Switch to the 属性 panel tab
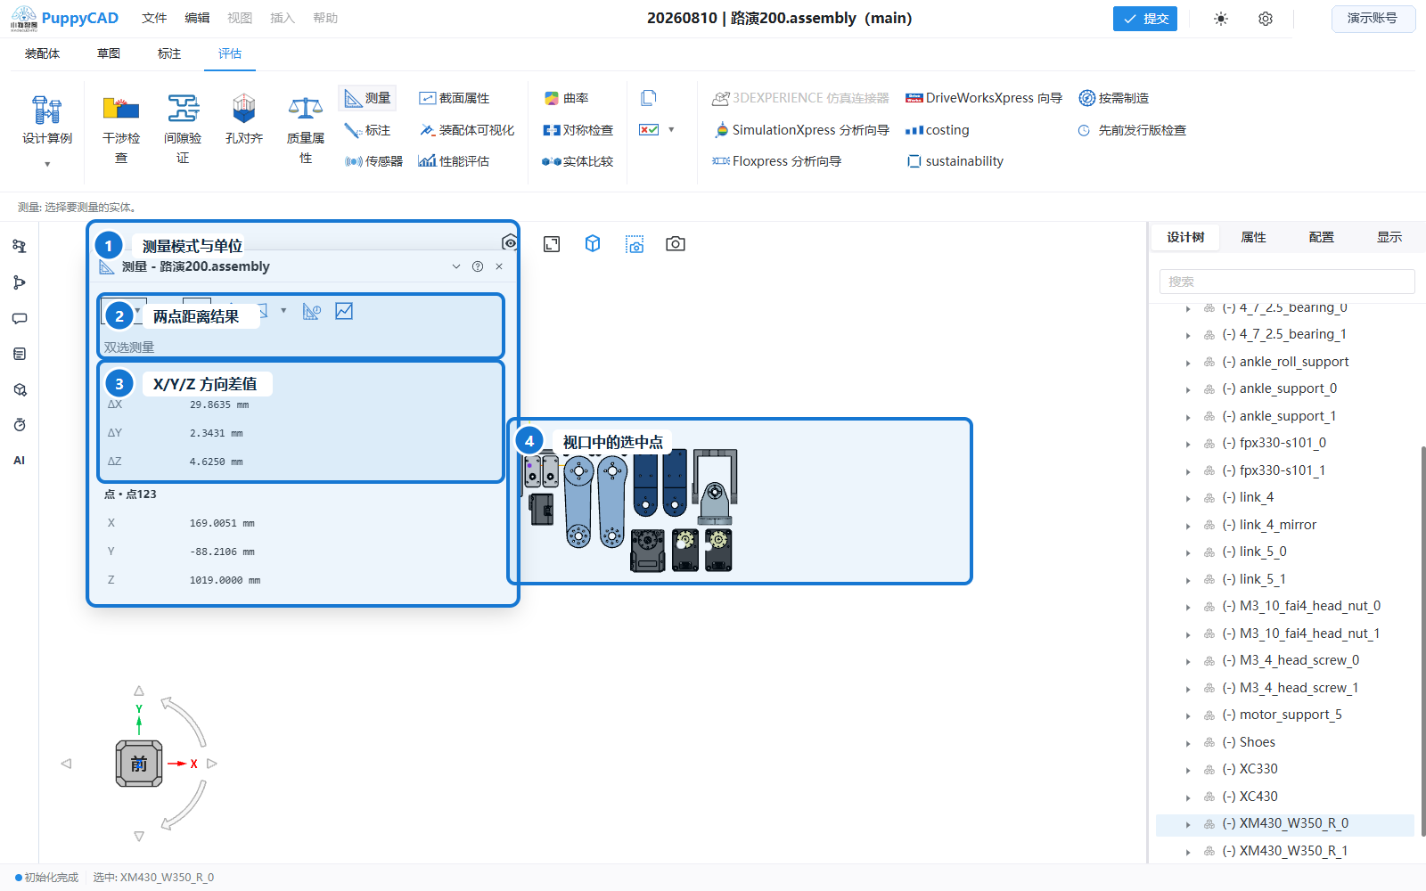The height and width of the screenshot is (891, 1426). (1253, 237)
